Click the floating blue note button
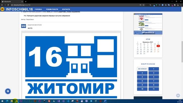Viewport: 183px width, 103px height. point(8,91)
